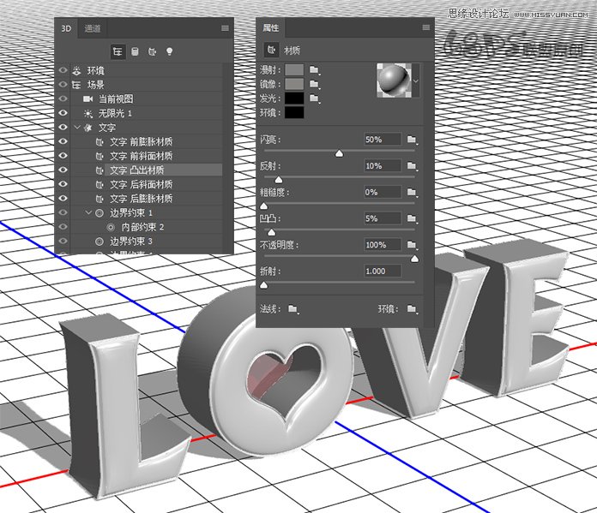The image size is (597, 513).
Task: Click the 3D panel list scrollbar
Action: coord(228,158)
